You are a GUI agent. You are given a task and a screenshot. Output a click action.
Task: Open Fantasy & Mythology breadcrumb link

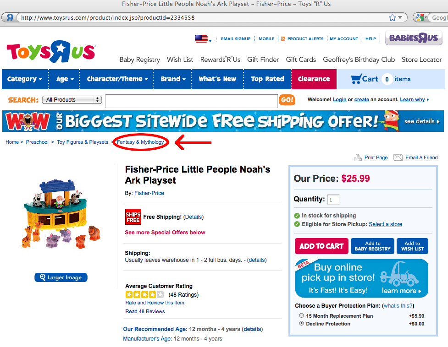tap(140, 142)
